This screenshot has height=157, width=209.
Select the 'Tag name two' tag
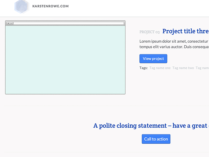click(x=183, y=68)
